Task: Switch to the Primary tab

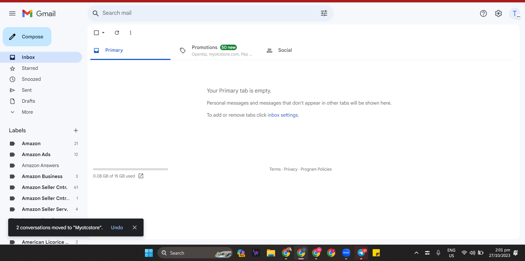Action: (130, 50)
